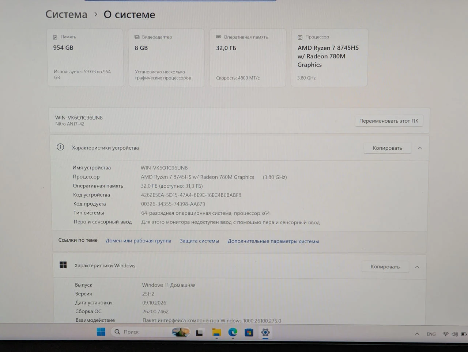
Task: Click the Процессор card icon
Action: pyautogui.click(x=300, y=37)
